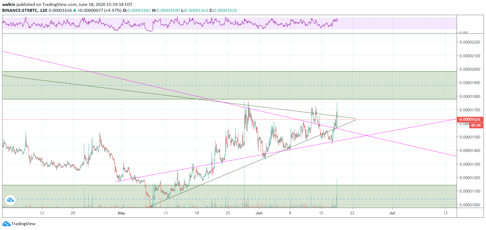
Task: Click the author name walkin
Action: click(9, 4)
